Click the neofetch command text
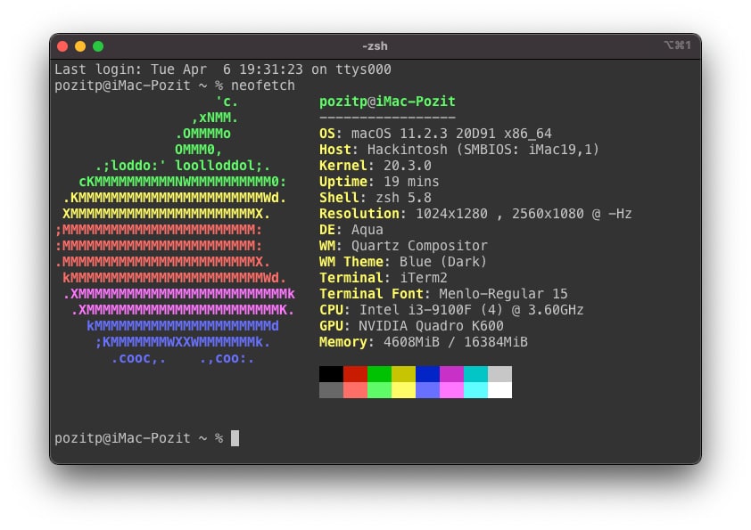The height and width of the screenshot is (530, 751). (263, 86)
